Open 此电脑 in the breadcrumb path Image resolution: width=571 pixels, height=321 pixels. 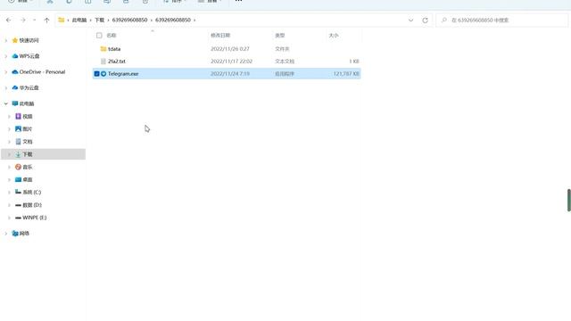(79, 20)
